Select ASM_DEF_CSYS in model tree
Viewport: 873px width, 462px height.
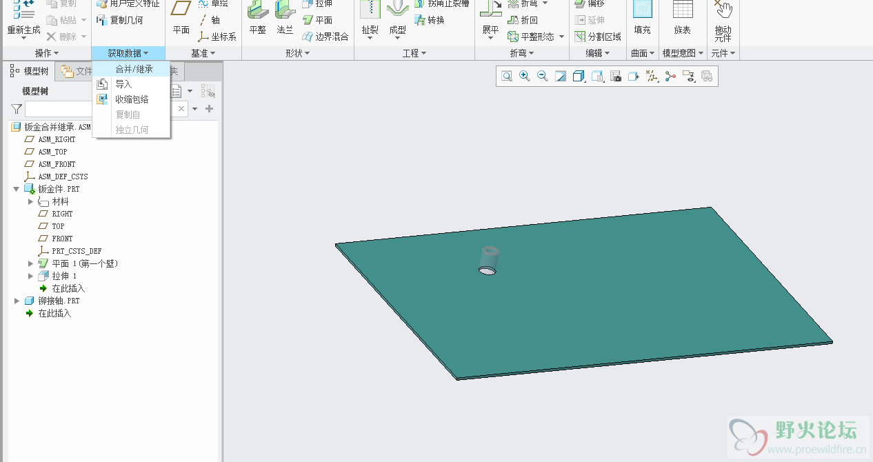click(x=63, y=177)
